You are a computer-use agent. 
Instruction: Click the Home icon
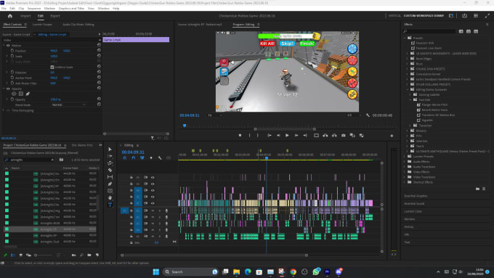click(9, 16)
